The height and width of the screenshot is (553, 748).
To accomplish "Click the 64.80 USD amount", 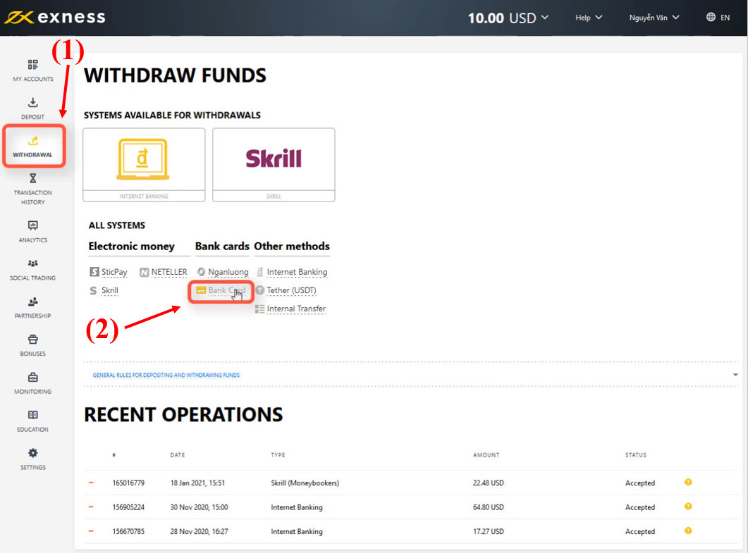I will tap(489, 507).
